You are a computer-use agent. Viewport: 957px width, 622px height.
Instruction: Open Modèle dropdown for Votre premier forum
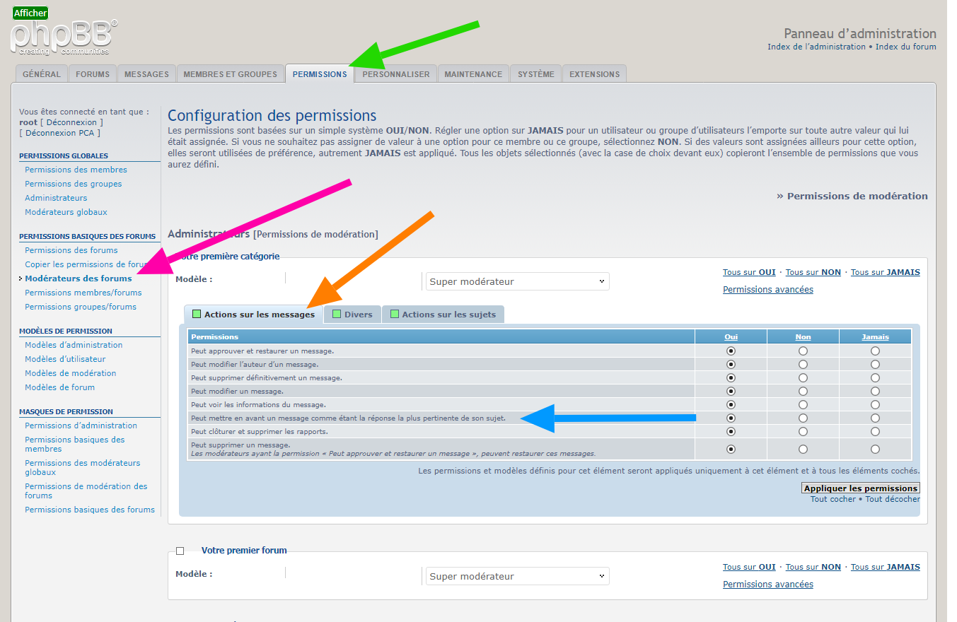click(x=517, y=576)
